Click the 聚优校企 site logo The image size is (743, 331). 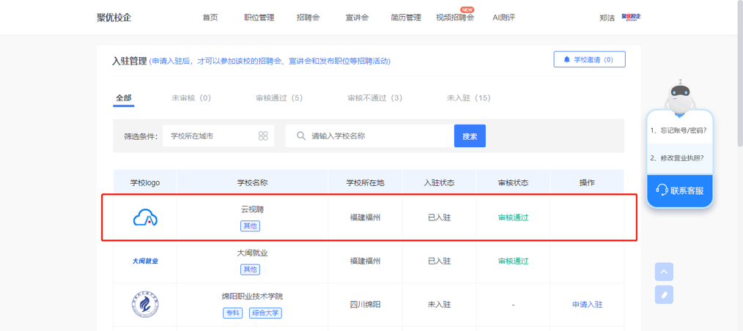pyautogui.click(x=114, y=18)
